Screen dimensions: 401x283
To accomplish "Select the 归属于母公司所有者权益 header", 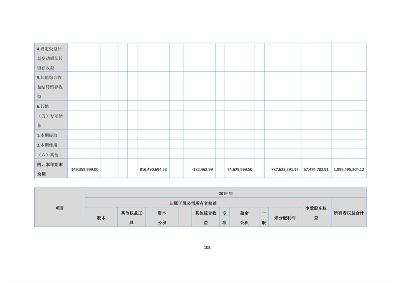I will 193,203.
